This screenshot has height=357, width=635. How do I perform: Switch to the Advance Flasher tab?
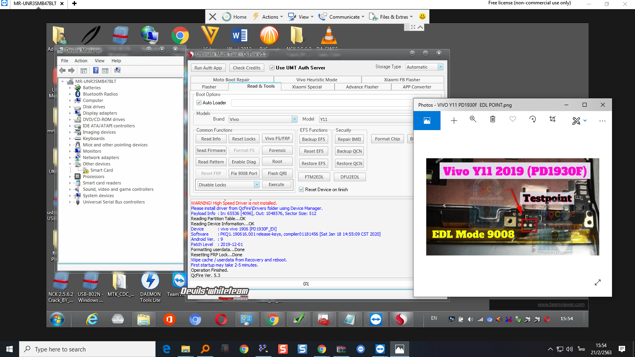(362, 87)
